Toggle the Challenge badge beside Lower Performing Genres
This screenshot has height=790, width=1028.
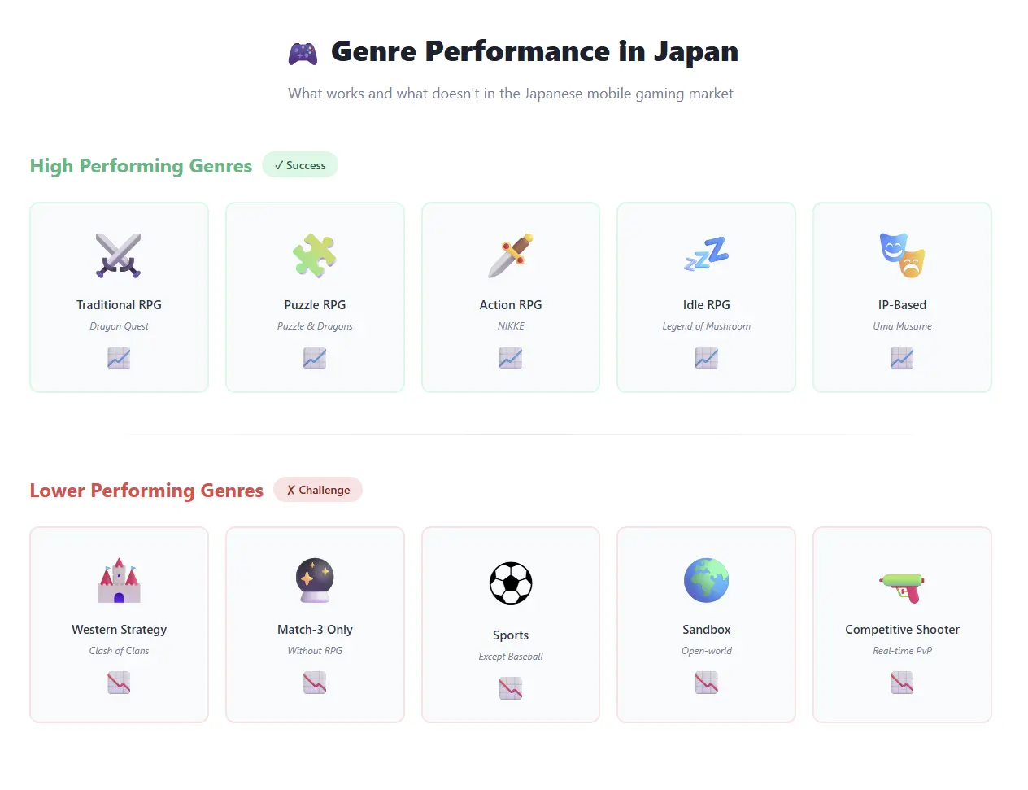click(318, 490)
